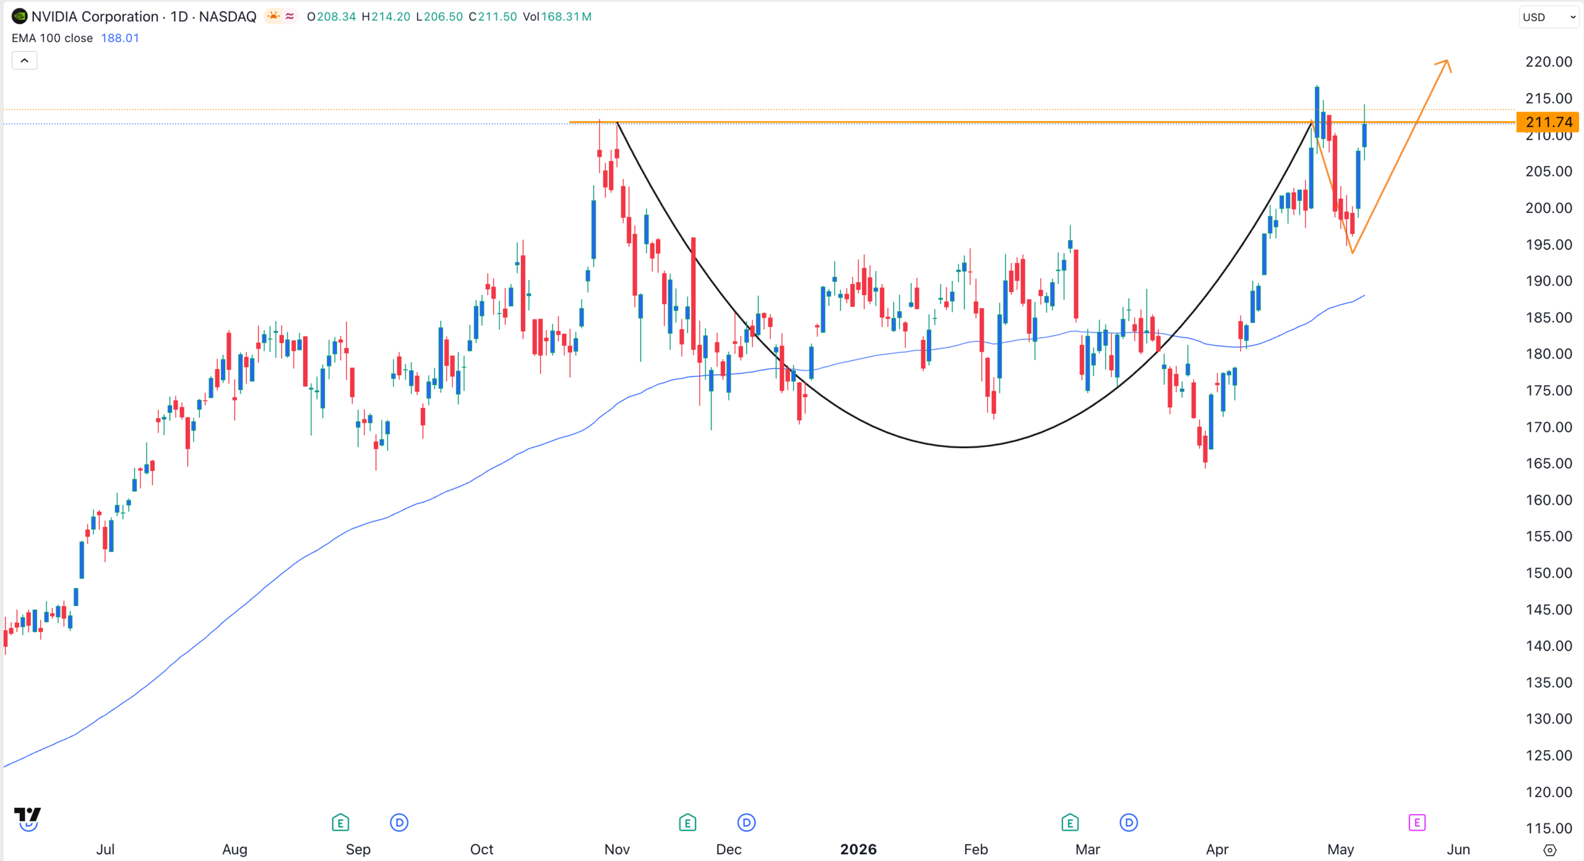Click the 188.01 EMA value
This screenshot has height=861, width=1584.
click(120, 38)
